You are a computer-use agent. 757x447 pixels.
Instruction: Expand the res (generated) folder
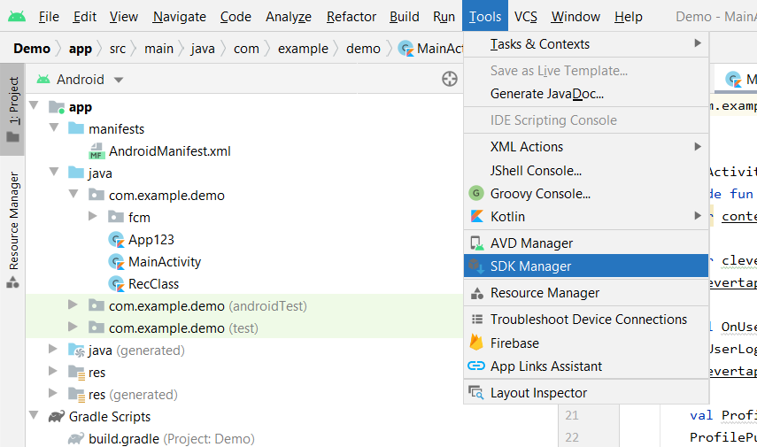coord(53,393)
